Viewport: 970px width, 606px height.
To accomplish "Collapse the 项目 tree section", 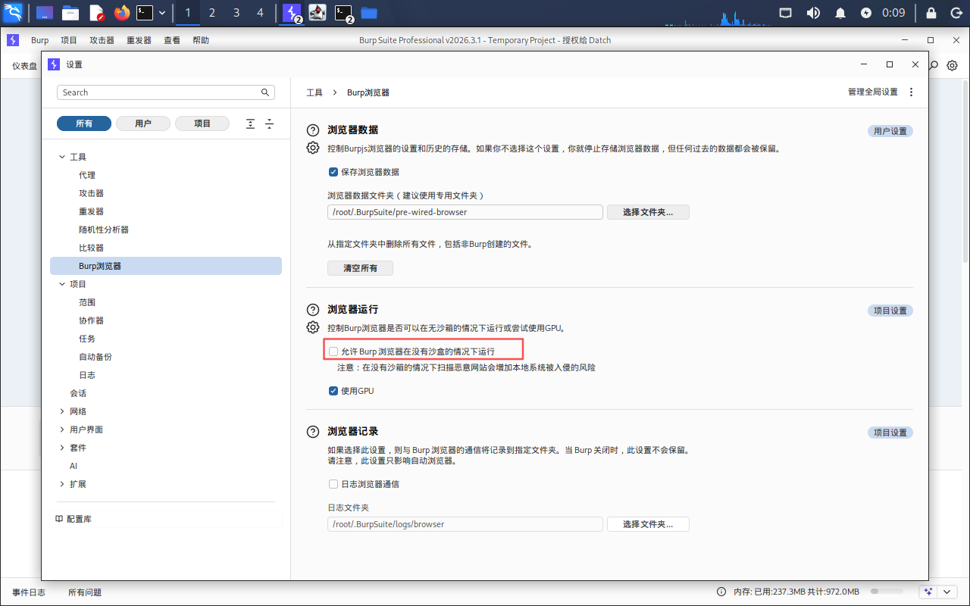I will coord(62,284).
